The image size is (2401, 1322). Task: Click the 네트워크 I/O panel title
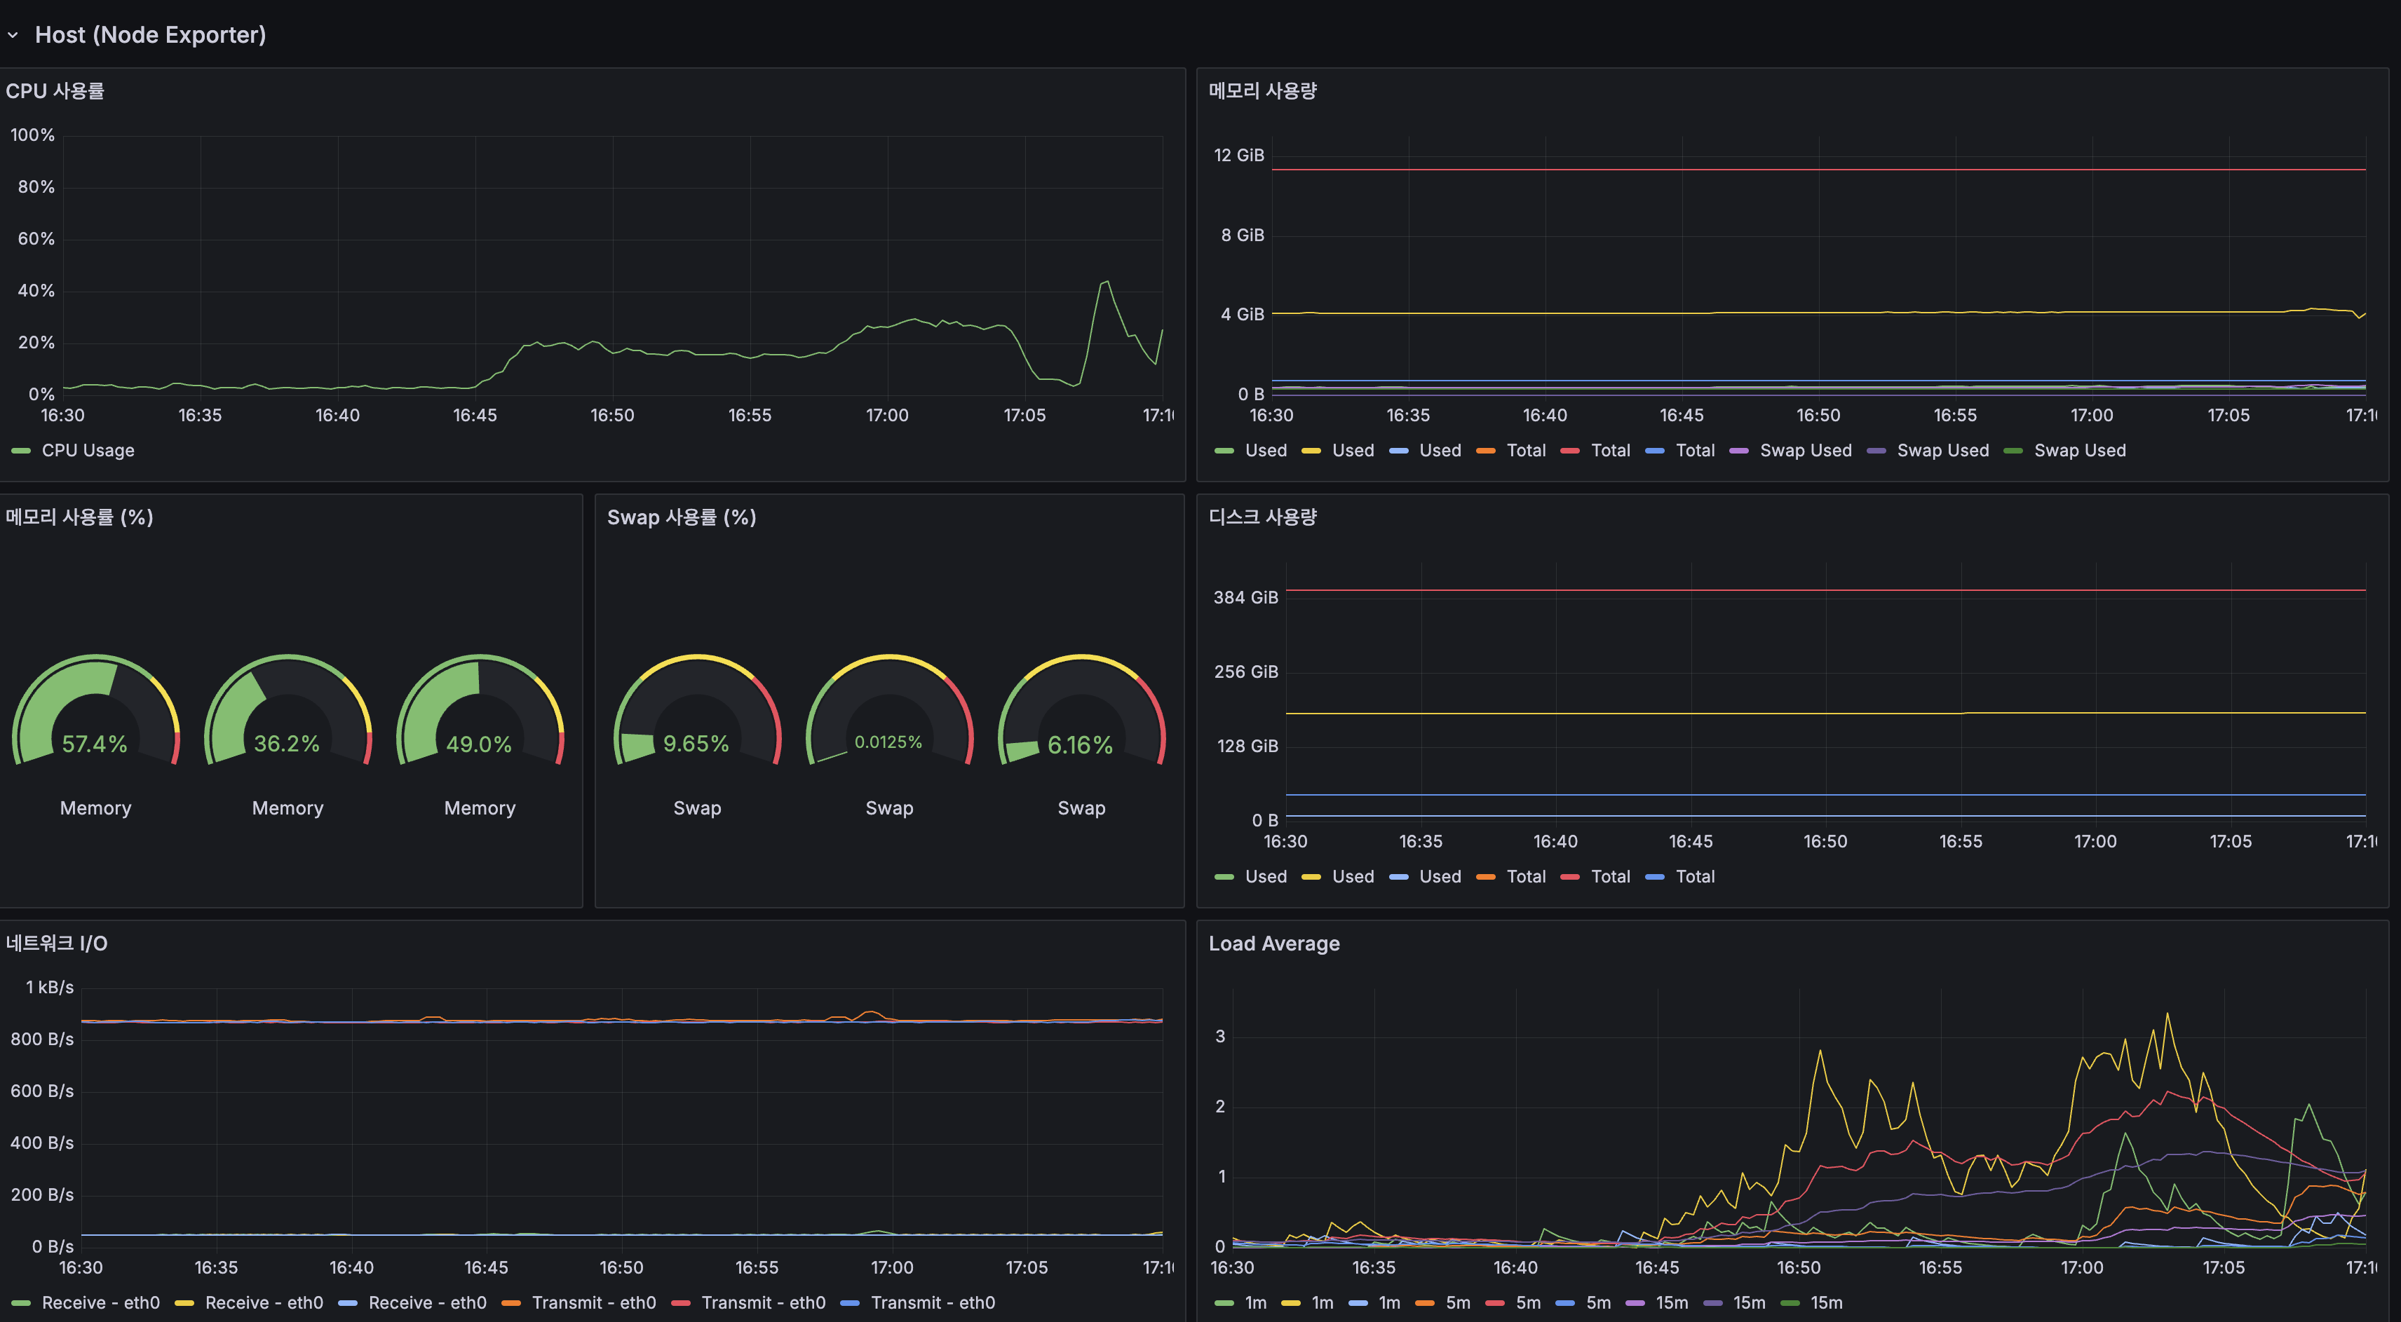[x=57, y=943]
